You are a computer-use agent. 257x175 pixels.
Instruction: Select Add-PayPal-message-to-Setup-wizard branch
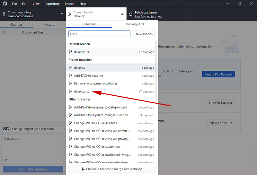tap(111, 107)
